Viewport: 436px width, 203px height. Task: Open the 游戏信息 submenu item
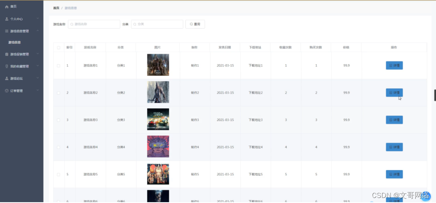tap(14, 42)
